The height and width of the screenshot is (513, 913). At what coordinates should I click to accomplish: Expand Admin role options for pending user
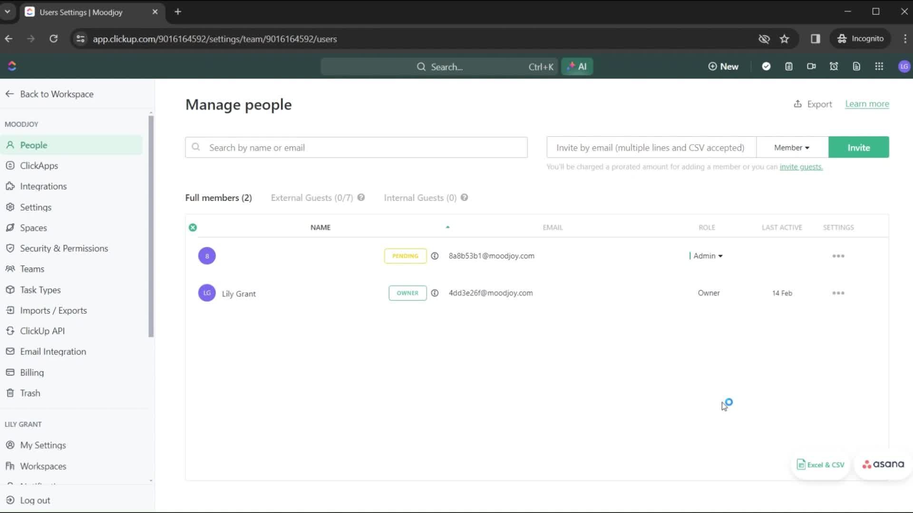tap(708, 255)
